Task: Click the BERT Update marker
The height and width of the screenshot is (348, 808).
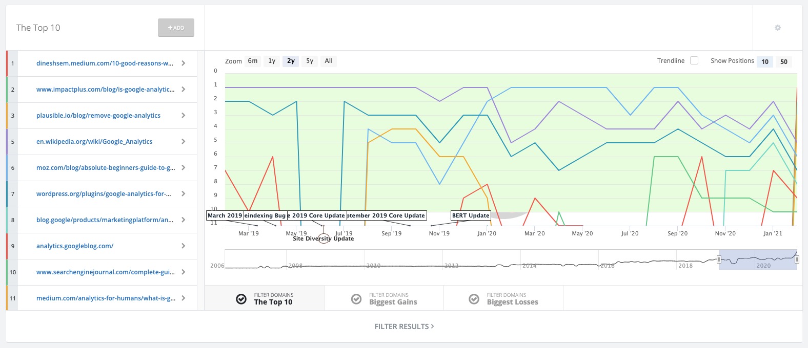Action: pyautogui.click(x=471, y=215)
